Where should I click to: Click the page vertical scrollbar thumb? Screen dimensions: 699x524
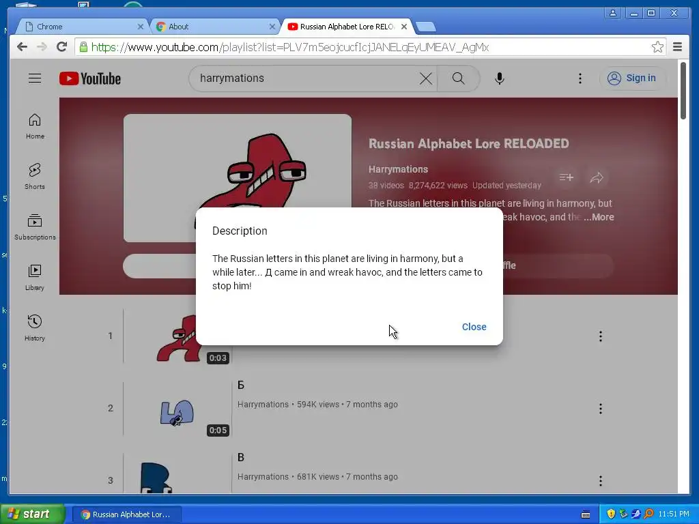pos(683,91)
